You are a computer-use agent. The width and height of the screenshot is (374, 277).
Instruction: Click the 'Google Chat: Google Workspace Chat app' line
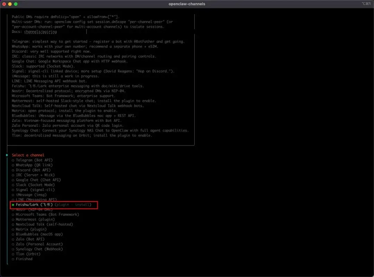[x=70, y=61]
